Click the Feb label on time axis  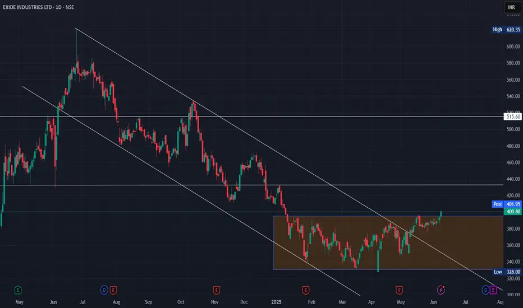pyautogui.click(x=311, y=302)
